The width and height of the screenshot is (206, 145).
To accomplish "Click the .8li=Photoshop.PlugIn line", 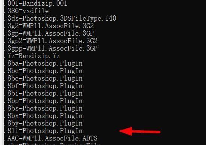I will (x=43, y=131).
